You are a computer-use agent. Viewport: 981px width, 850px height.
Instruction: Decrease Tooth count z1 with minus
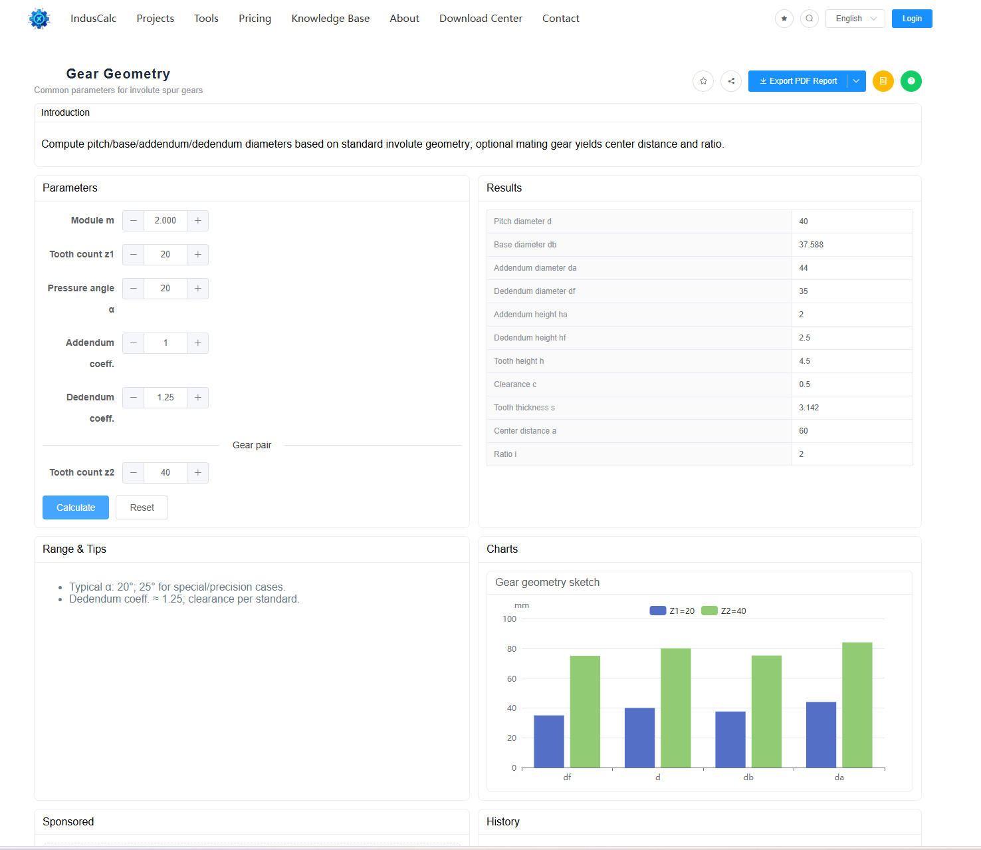[x=134, y=255]
